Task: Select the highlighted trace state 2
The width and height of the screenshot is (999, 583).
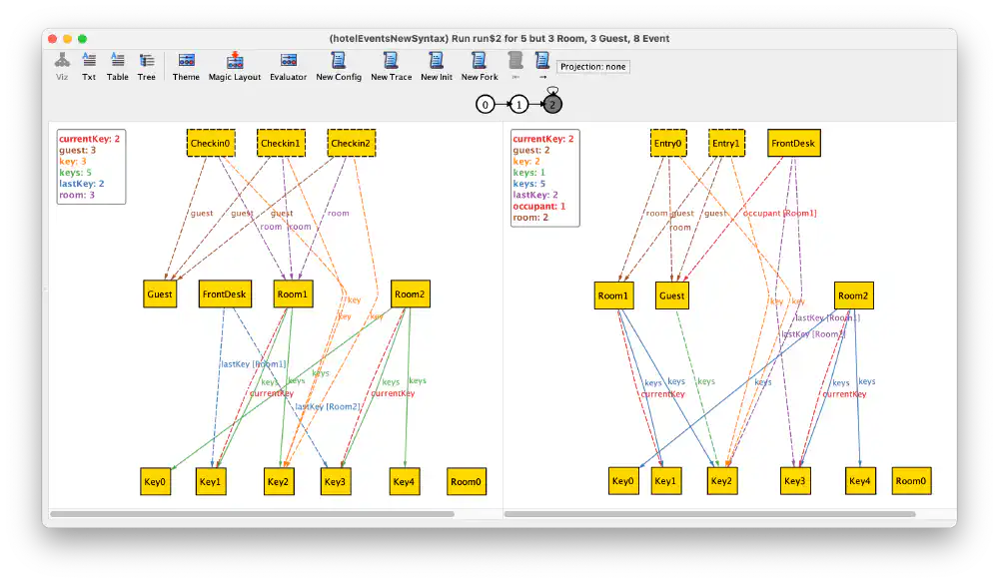Action: (550, 103)
